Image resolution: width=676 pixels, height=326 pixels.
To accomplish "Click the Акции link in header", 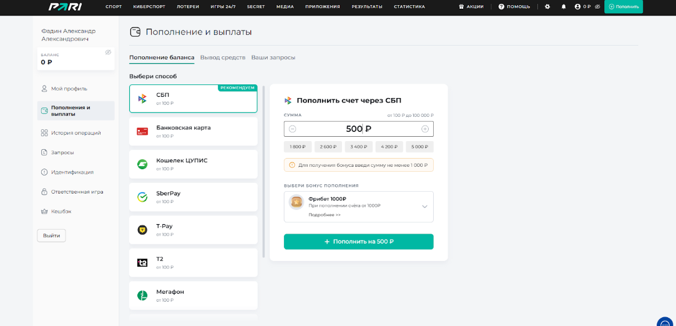I will click(x=475, y=6).
